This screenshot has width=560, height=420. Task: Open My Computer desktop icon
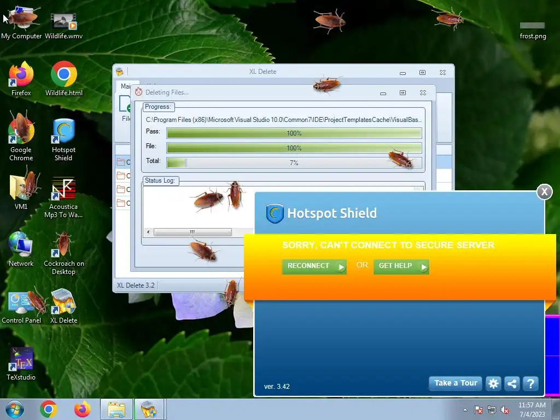(x=21, y=22)
